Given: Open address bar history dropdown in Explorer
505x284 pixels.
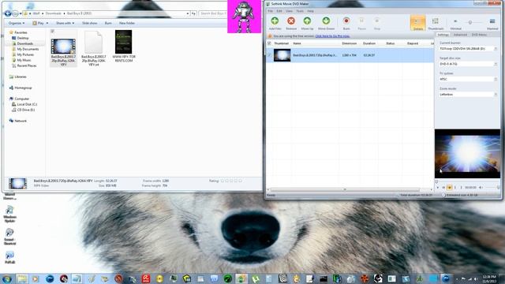Looking at the screenshot, I should [188, 13].
